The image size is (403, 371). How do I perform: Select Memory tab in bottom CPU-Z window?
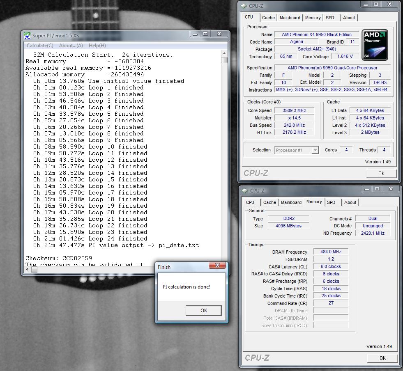click(314, 202)
